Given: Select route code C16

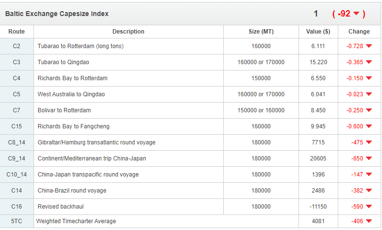Looking at the screenshot, I should point(17,207).
